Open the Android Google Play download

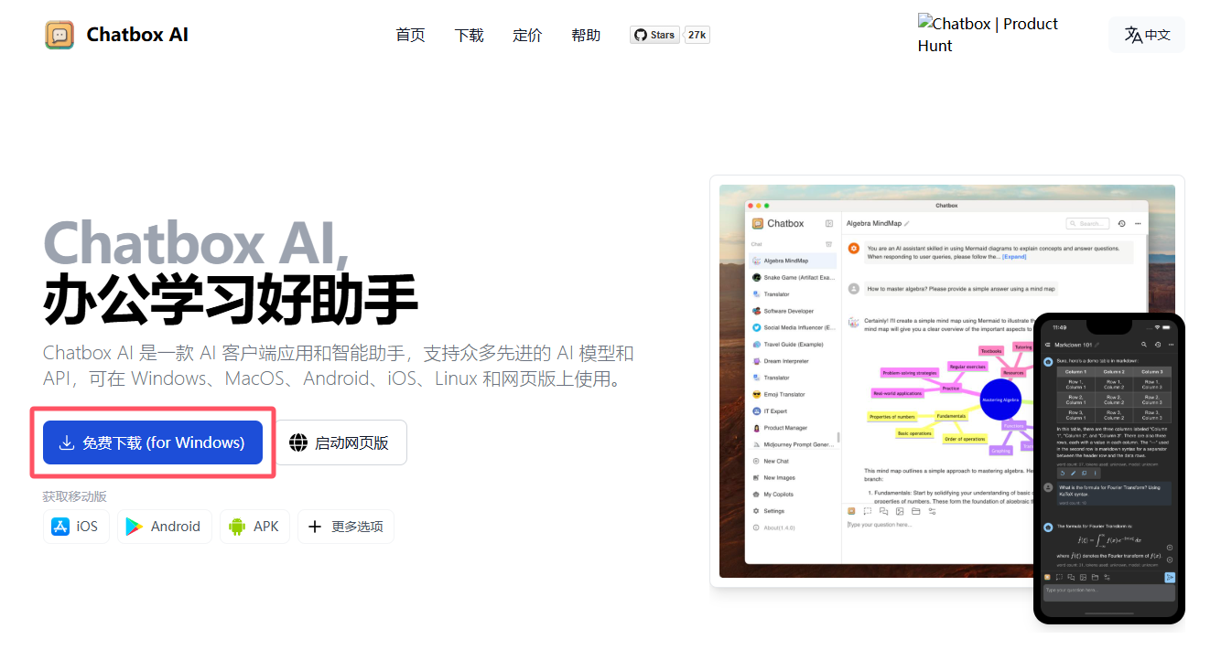pyautogui.click(x=164, y=527)
